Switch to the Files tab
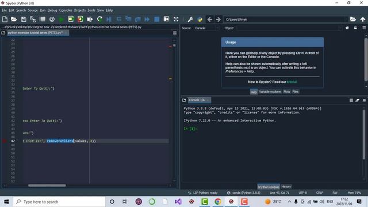The image size is (368, 207). pyautogui.click(x=296, y=92)
